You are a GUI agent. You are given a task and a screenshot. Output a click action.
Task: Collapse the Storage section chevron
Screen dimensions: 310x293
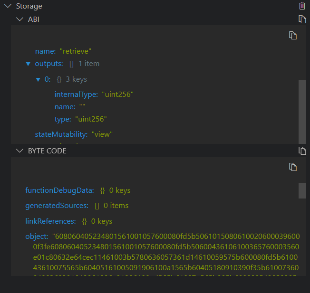coord(7,6)
